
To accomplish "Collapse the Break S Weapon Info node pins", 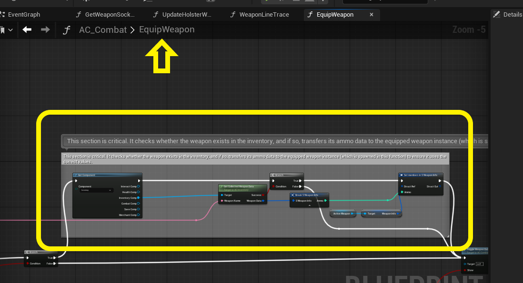I will (x=310, y=205).
